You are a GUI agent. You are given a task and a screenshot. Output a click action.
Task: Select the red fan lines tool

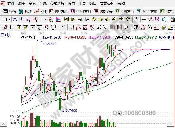[x=78, y=27]
